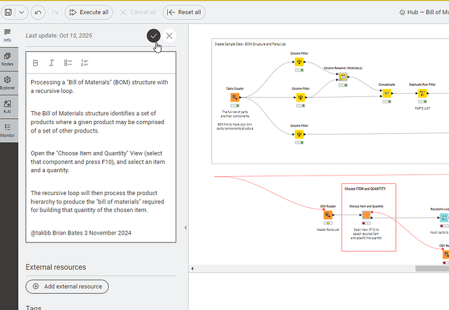
Task: Select the Table Creator node
Action: [x=235, y=97]
